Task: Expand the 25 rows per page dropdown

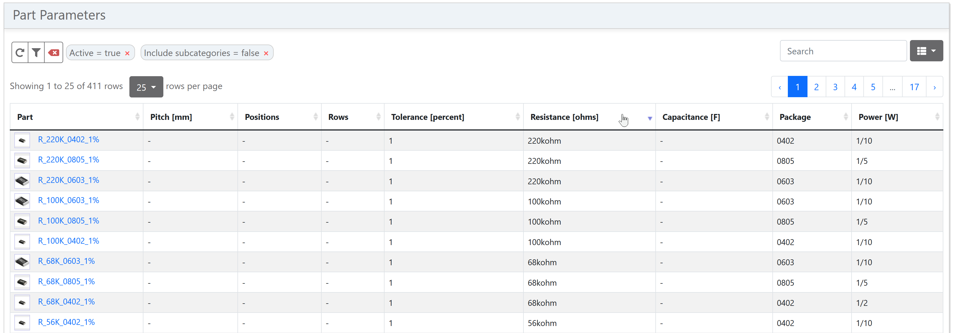Action: click(146, 87)
